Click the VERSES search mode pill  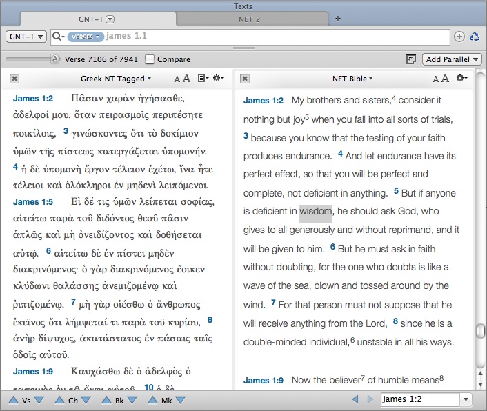85,36
